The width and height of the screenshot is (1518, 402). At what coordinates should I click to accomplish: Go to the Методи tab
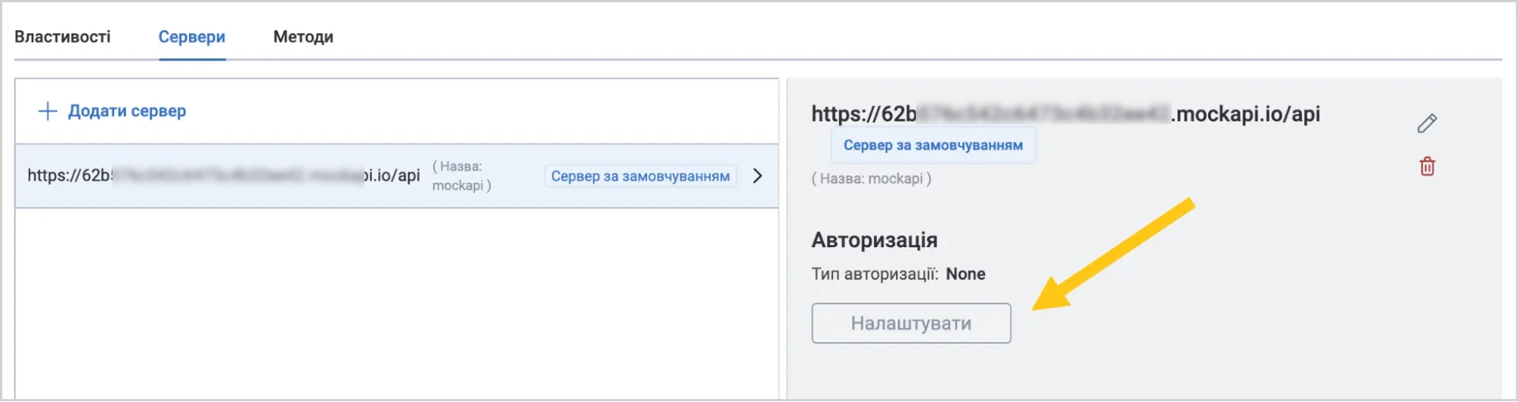pyautogui.click(x=303, y=36)
